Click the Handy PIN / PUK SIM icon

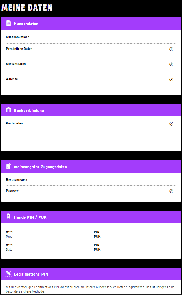[x=9, y=217]
